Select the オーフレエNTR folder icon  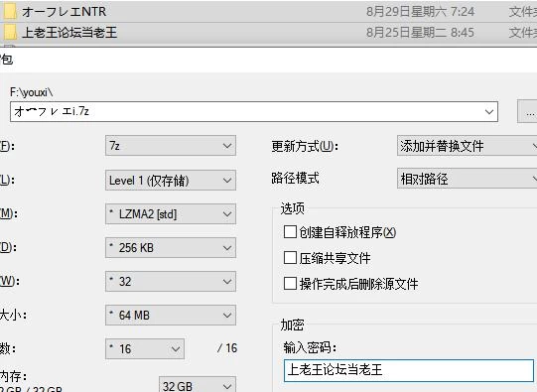point(10,11)
